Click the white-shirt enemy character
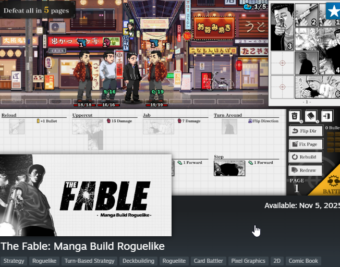The image size is (340, 267). [108, 76]
